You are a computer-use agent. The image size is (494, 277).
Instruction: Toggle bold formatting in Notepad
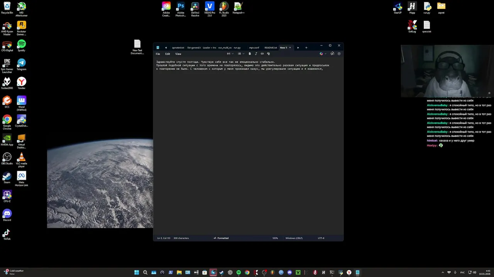250,54
